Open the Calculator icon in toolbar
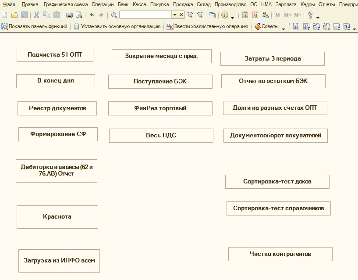 (x=245, y=15)
